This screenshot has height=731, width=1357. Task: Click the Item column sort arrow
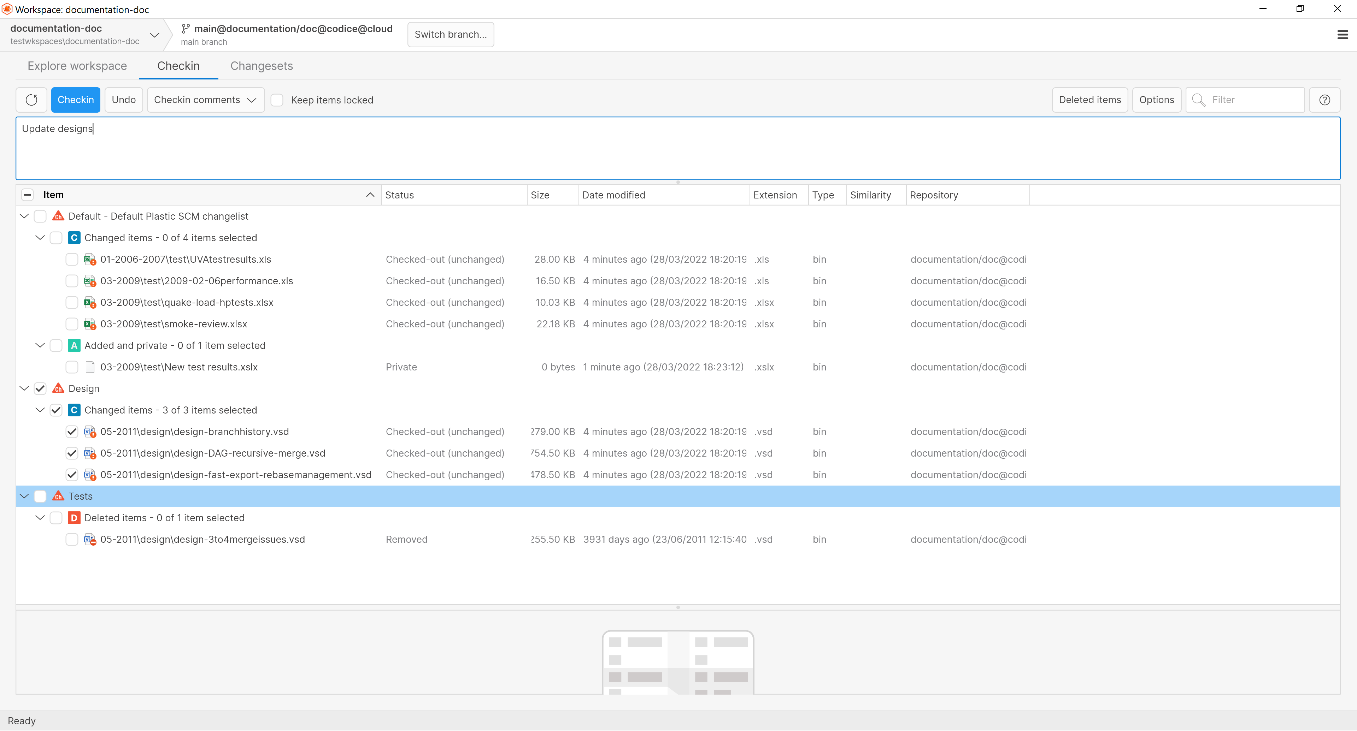pos(370,195)
